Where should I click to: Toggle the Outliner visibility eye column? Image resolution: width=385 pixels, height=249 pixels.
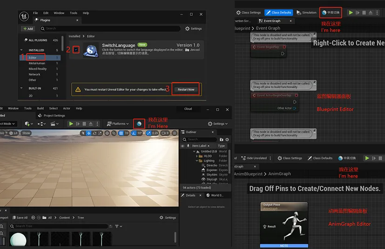[x=182, y=146]
